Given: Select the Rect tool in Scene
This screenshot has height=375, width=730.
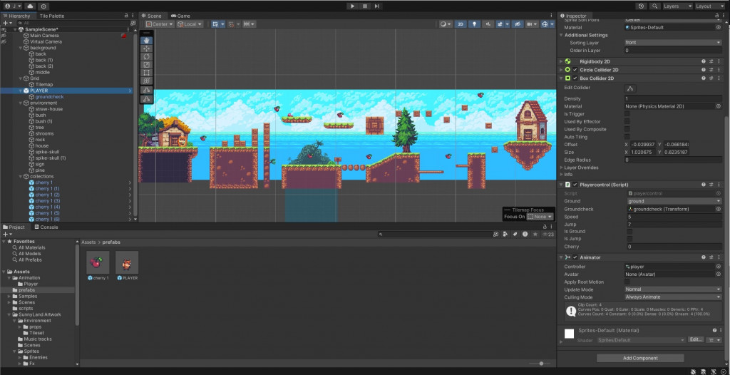Looking at the screenshot, I should tap(147, 73).
